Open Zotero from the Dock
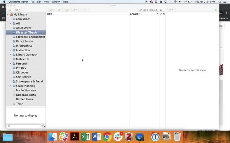230x143 pixels. point(129,137)
